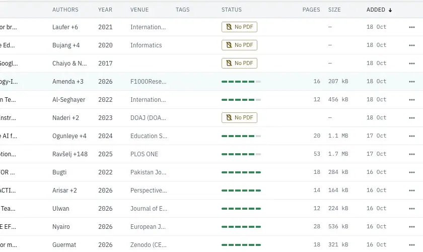Open more options for Chaiyo & N... row

[412, 63]
